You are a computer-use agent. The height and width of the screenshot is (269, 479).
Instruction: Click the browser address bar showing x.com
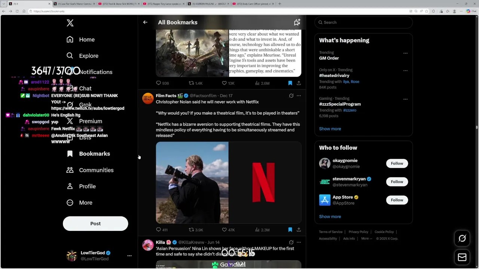click(x=217, y=11)
